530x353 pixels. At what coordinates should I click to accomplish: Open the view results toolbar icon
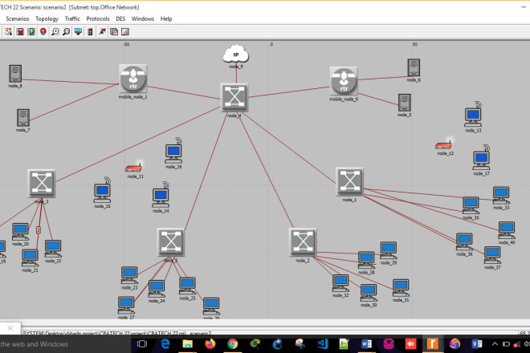(114, 32)
